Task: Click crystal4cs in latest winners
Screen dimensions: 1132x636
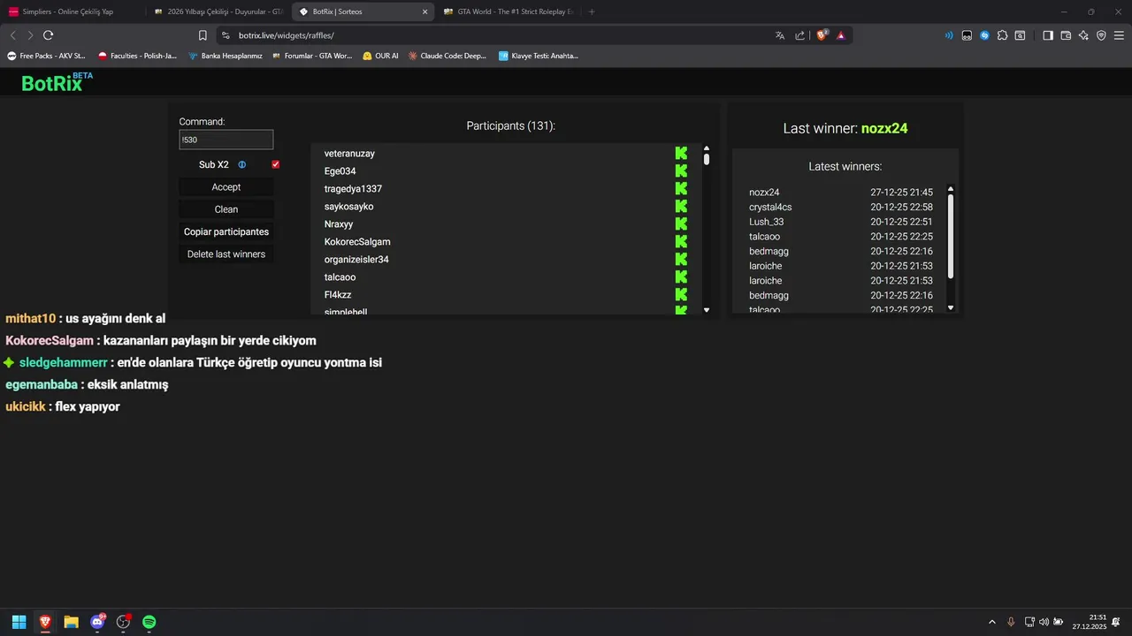Action: click(770, 207)
